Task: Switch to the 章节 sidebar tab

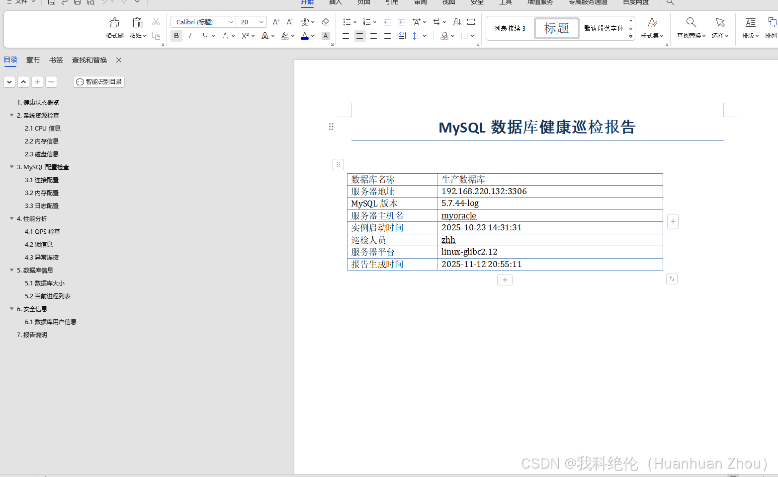Action: coord(33,60)
